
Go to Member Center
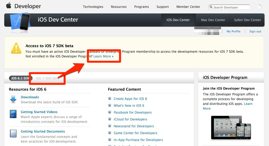tap(188, 7)
